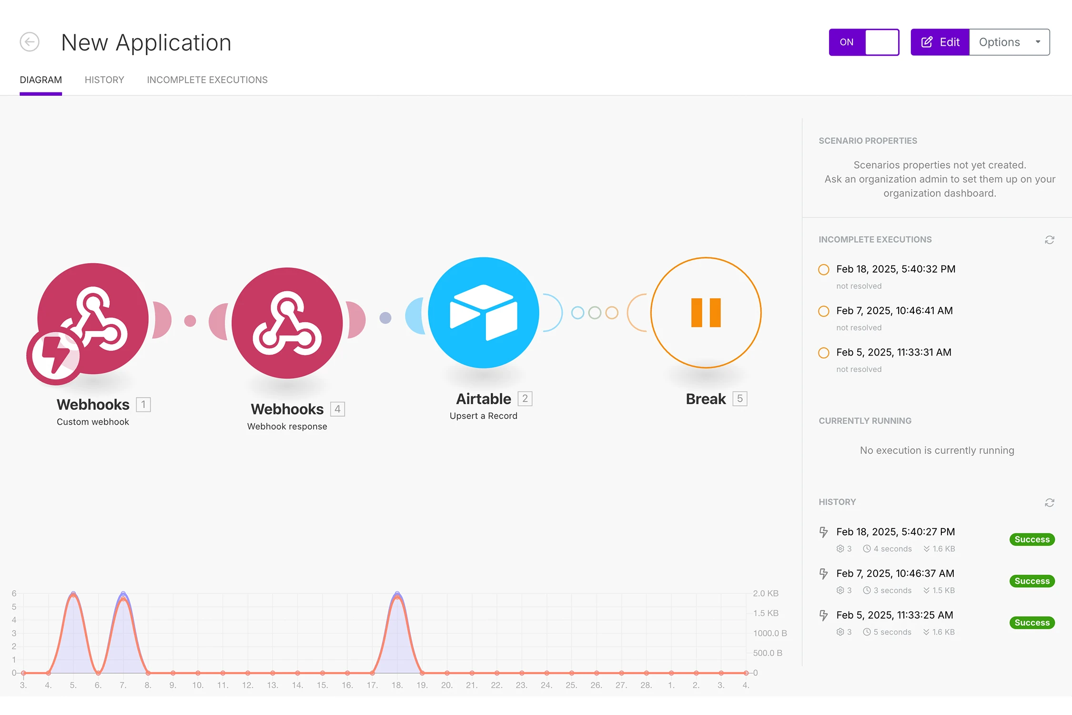Select the DIAGRAM tab
Viewport: 1072px width, 715px height.
40,79
